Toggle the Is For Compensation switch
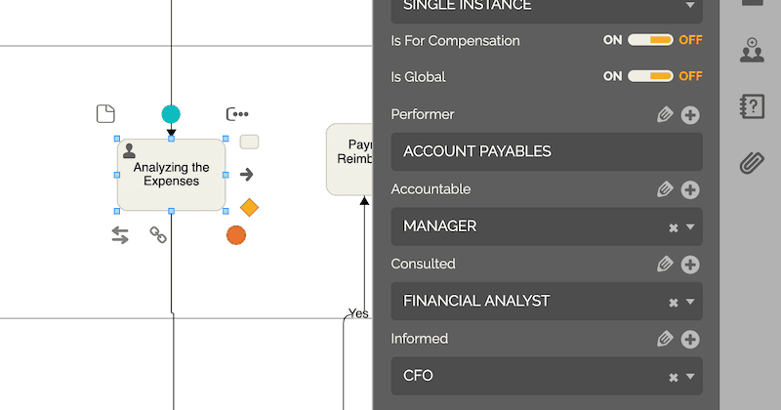Image resolution: width=781 pixels, height=410 pixels. [x=650, y=40]
